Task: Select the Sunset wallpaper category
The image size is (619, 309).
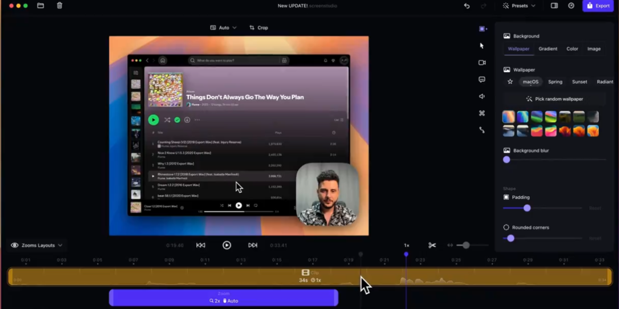Action: (579, 82)
